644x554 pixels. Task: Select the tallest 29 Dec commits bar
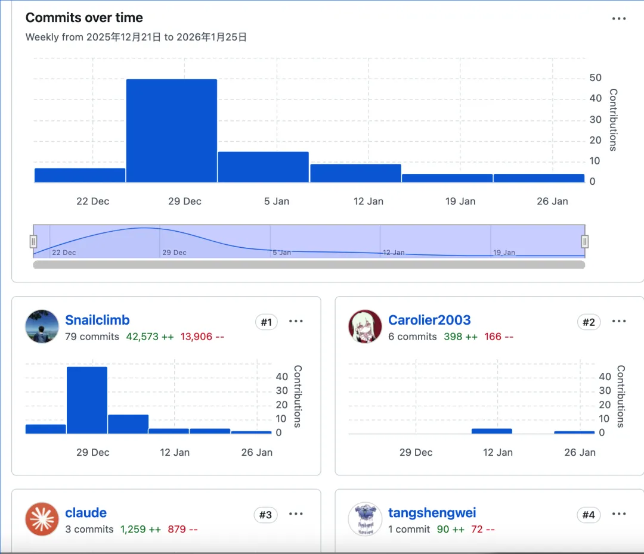click(x=172, y=130)
